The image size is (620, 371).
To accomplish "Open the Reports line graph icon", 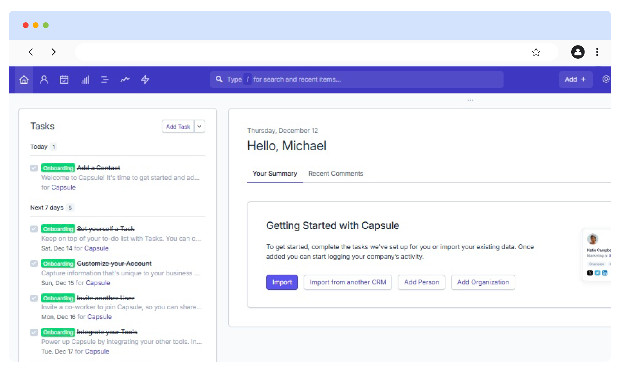I will [x=125, y=79].
